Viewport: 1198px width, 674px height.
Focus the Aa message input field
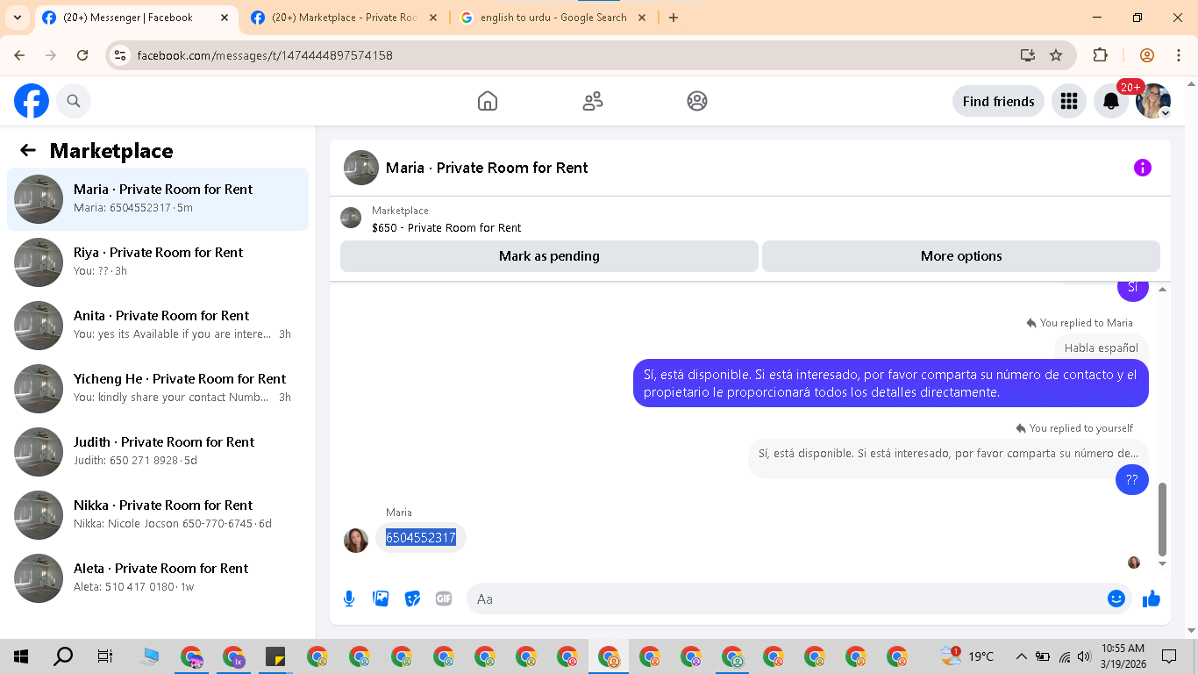(785, 599)
